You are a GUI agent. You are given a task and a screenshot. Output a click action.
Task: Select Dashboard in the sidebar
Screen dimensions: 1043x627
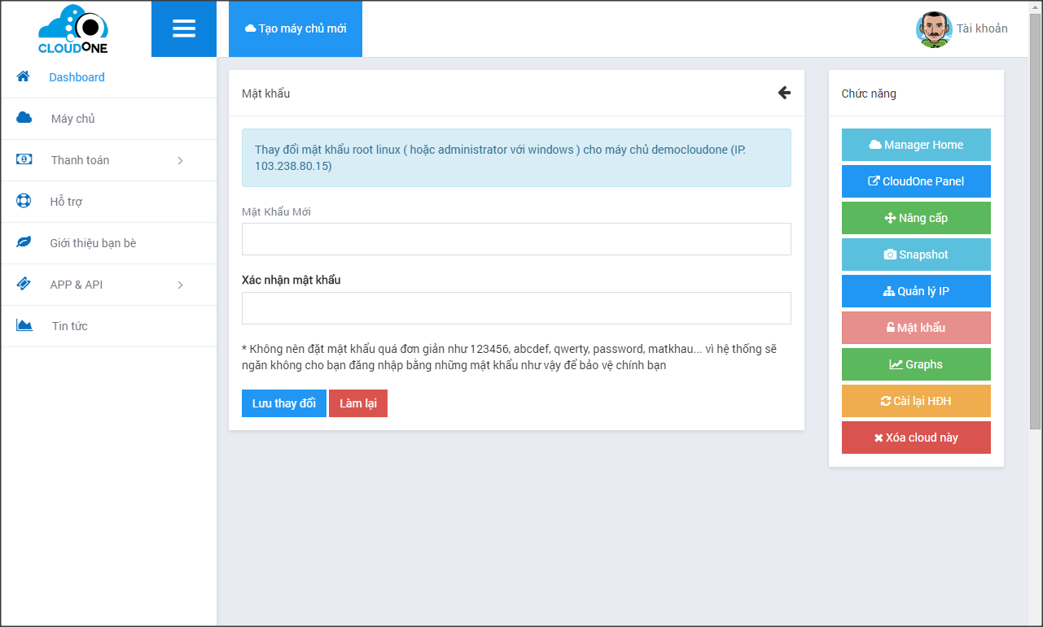coord(77,77)
